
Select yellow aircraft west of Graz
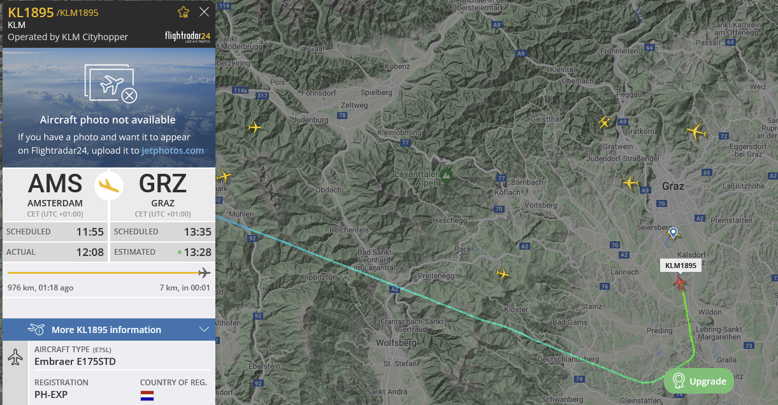pyautogui.click(x=631, y=183)
